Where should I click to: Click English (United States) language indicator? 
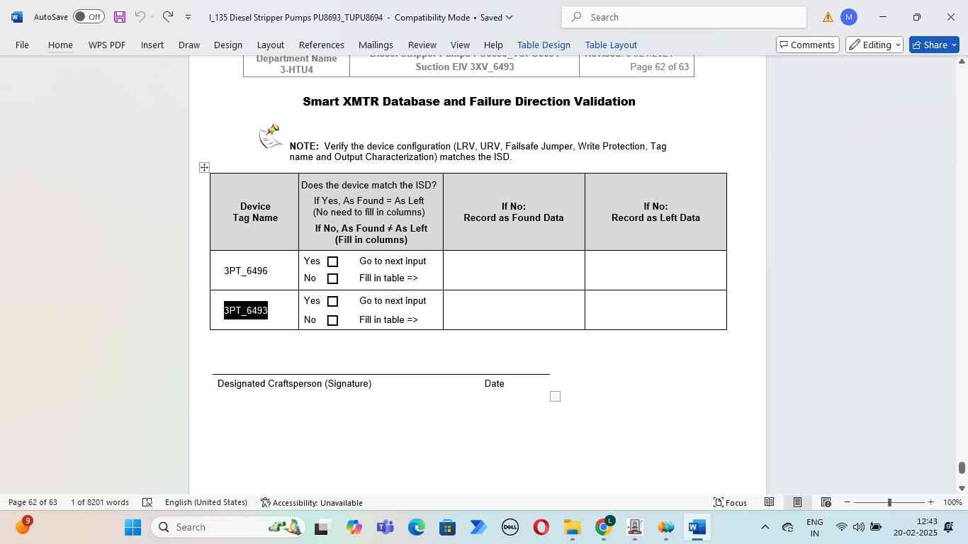[x=206, y=502]
